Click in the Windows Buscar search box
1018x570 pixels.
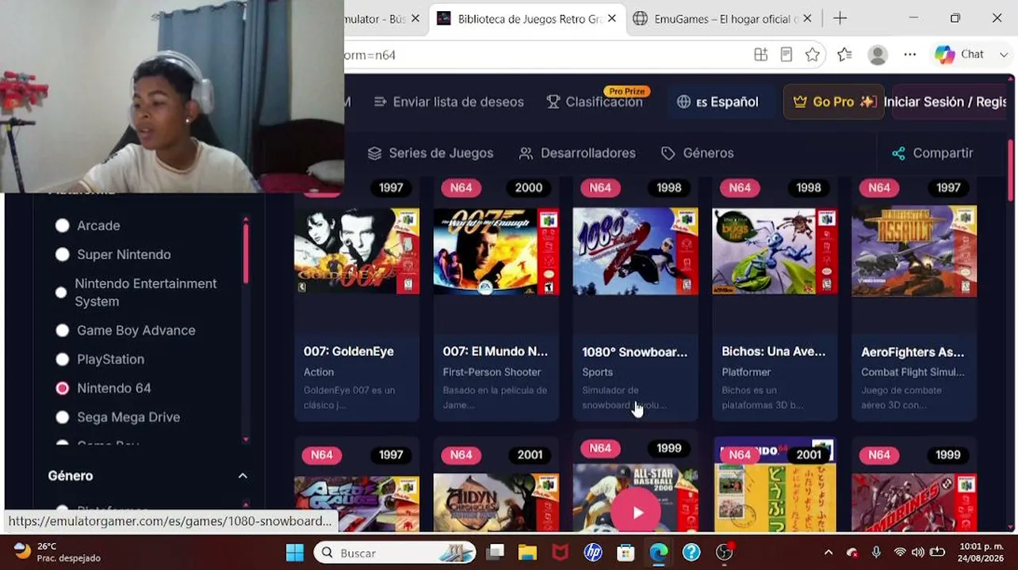point(395,553)
